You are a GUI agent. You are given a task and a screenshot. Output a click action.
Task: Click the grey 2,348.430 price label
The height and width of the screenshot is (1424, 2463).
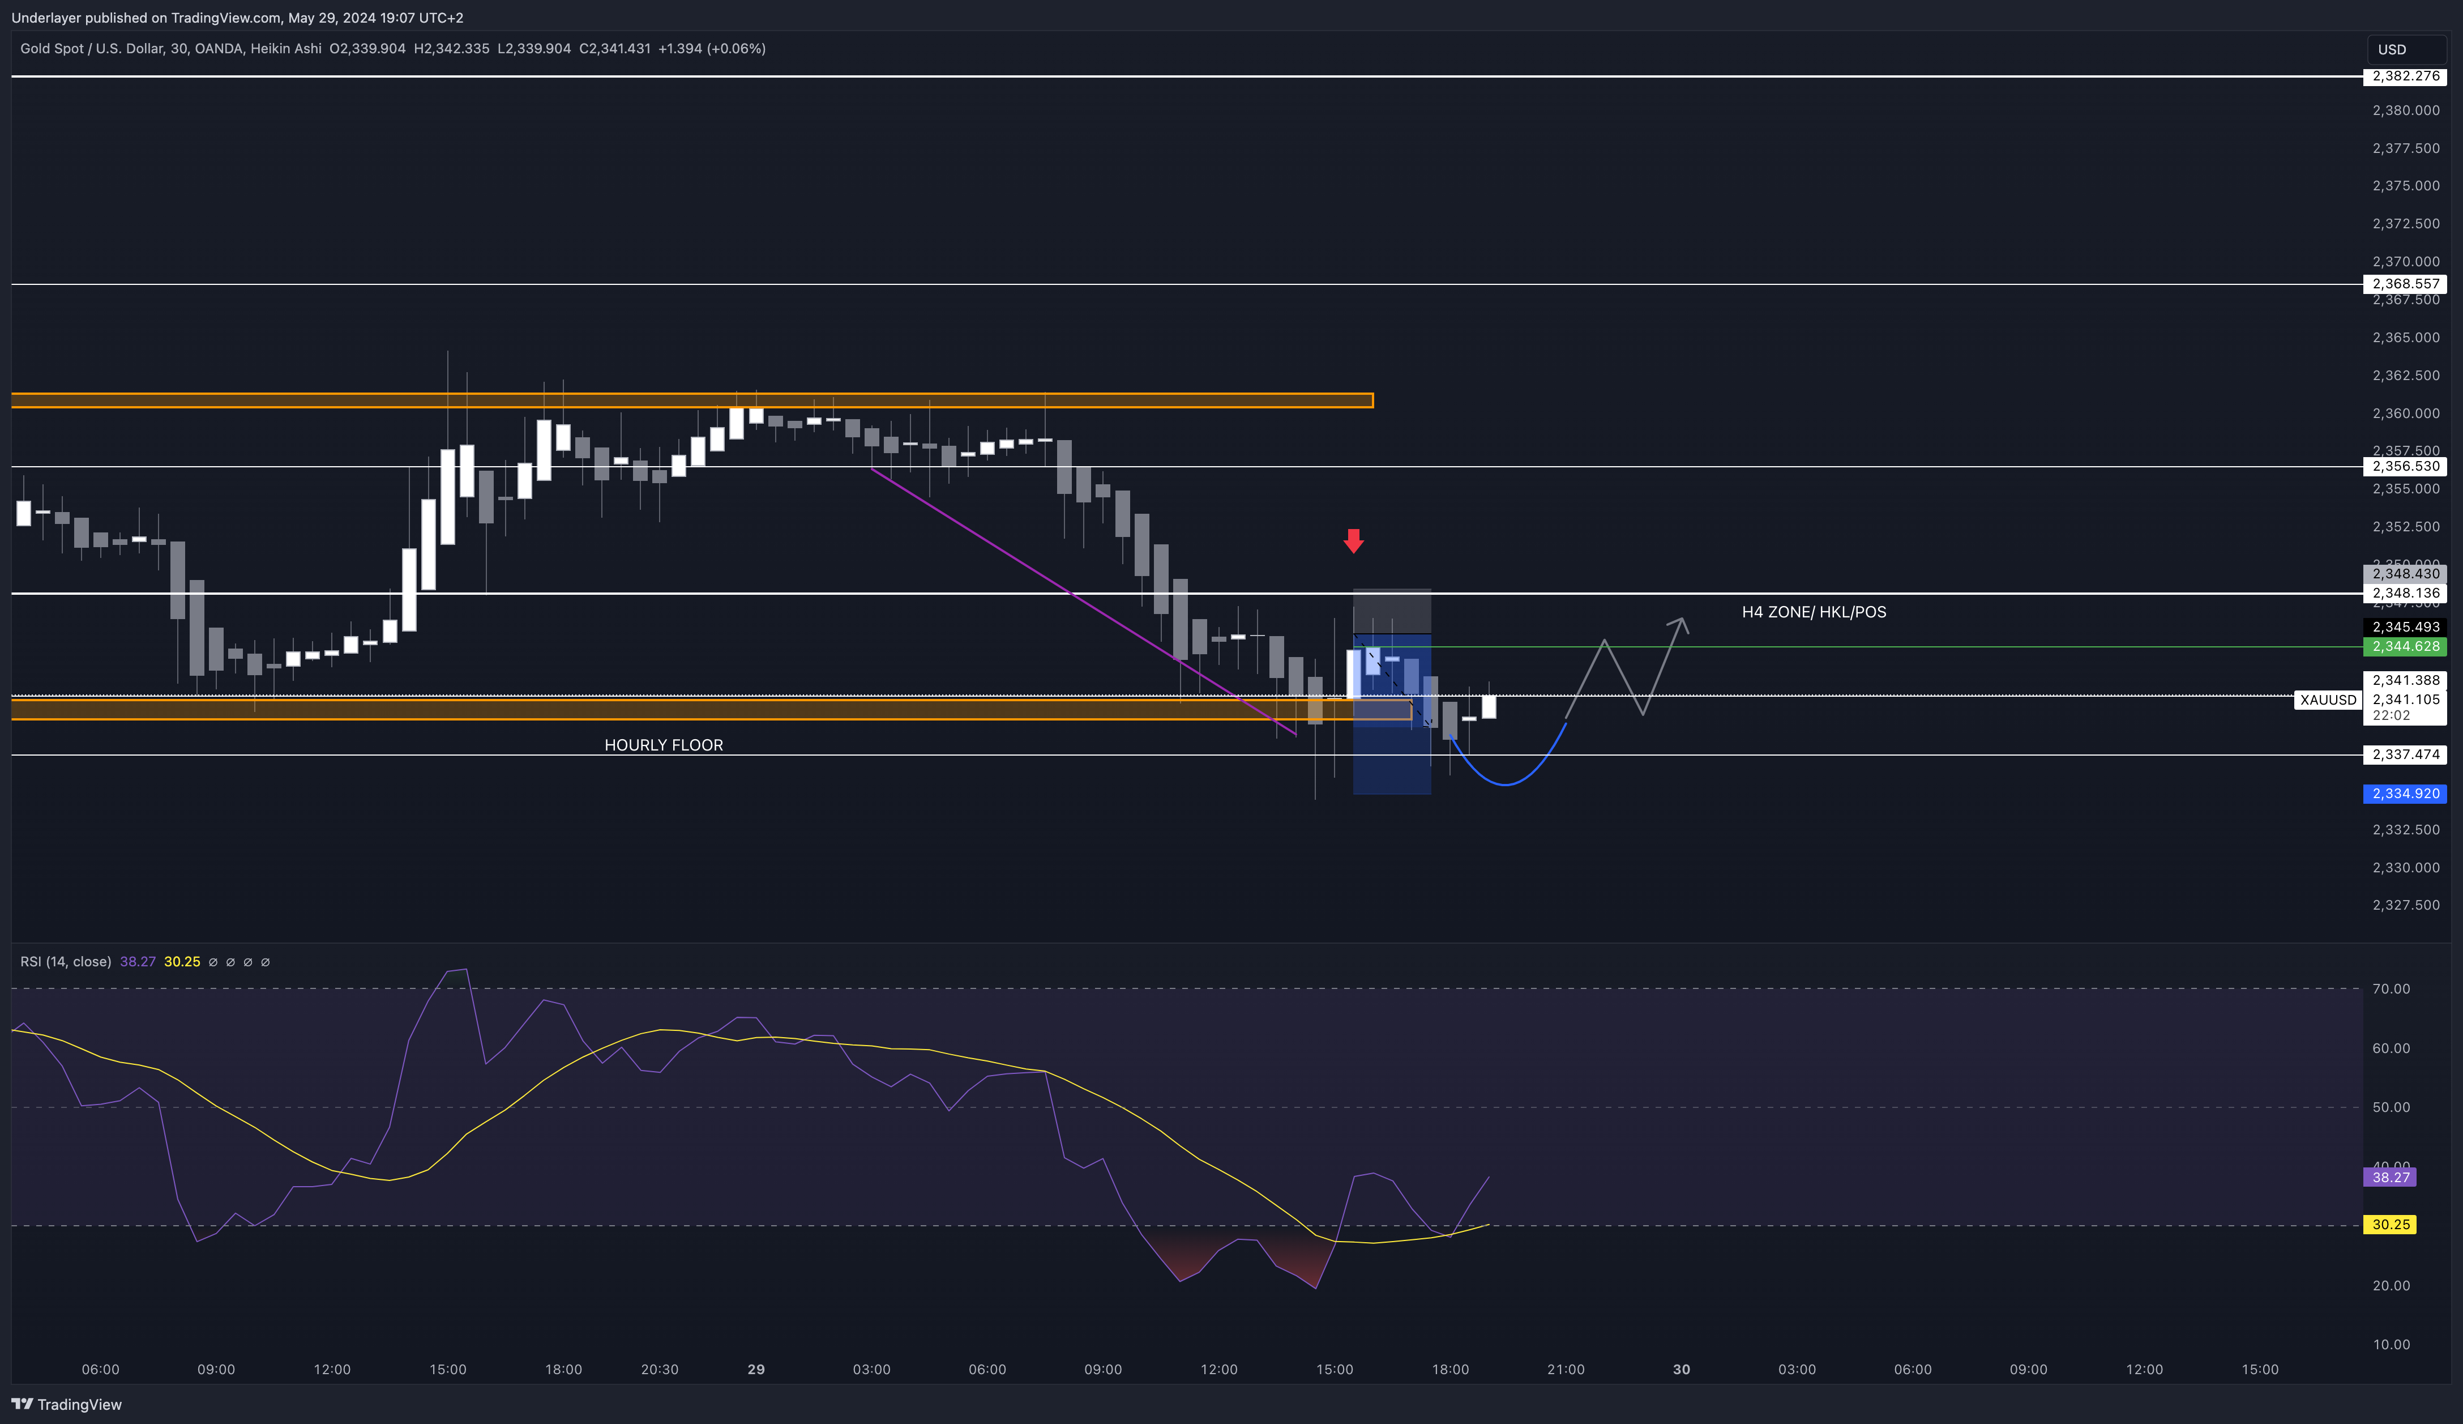pyautogui.click(x=2404, y=573)
